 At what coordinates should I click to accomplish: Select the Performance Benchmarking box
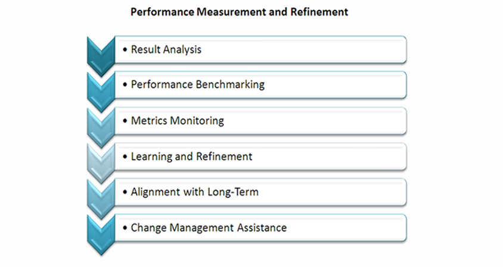coord(260,85)
